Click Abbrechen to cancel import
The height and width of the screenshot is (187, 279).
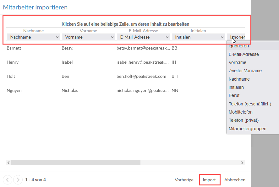pyautogui.click(x=235, y=180)
